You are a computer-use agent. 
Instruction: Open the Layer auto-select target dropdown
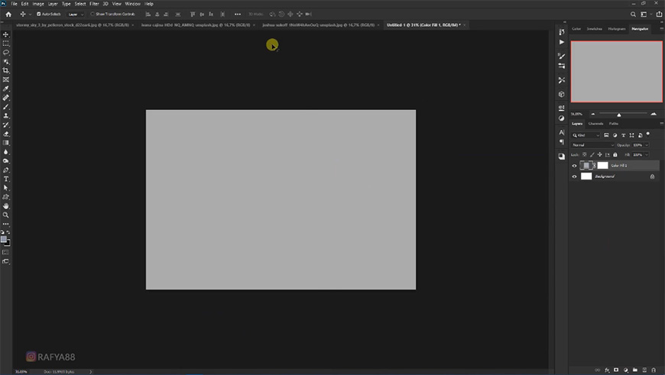(x=76, y=14)
